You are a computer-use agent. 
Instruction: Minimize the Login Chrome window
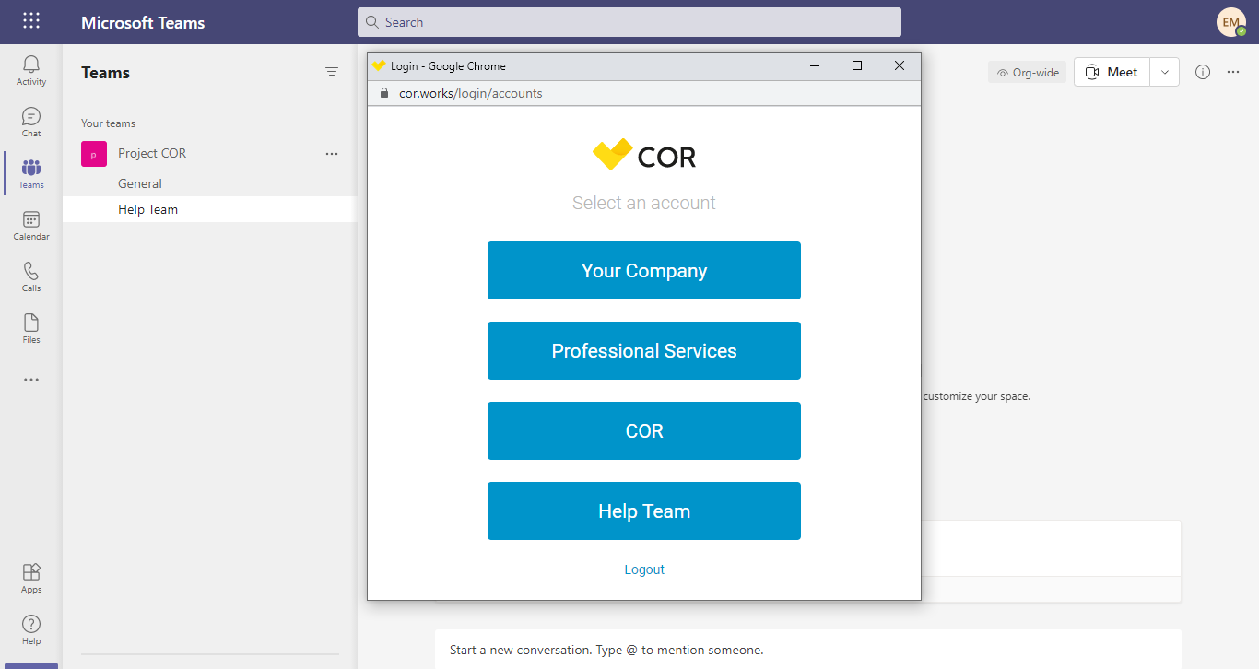coord(815,65)
